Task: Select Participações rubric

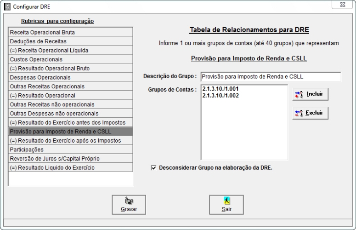Action: tap(70, 149)
